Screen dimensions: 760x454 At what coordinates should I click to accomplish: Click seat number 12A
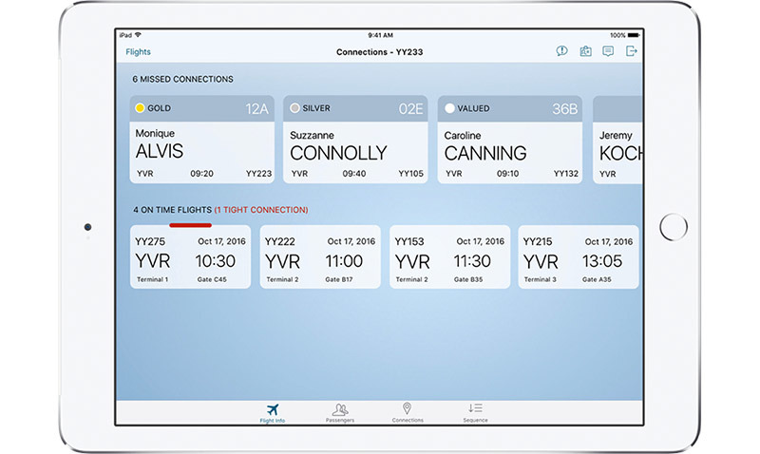[x=256, y=109]
